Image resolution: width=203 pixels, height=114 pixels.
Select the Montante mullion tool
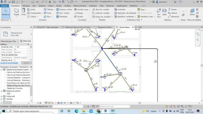62,17
